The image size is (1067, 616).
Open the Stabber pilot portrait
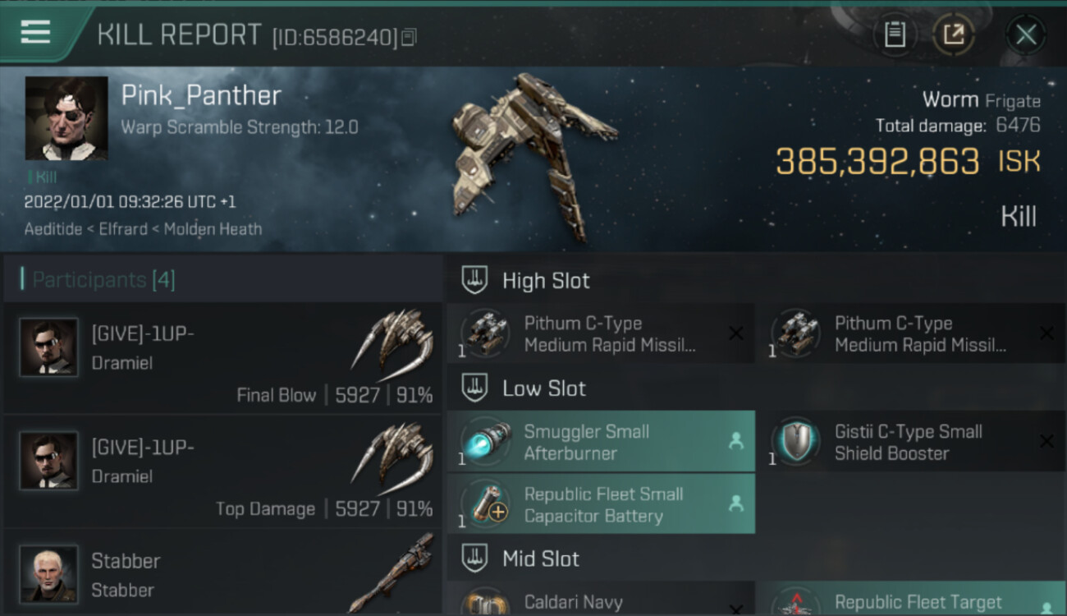coord(48,573)
